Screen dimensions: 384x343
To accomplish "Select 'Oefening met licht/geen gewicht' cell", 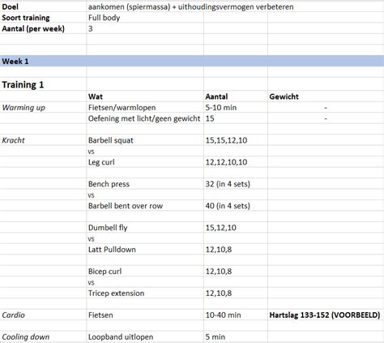I will (x=145, y=118).
